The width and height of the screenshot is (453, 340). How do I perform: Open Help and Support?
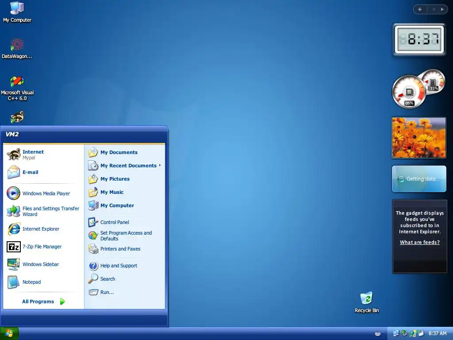tap(124, 266)
